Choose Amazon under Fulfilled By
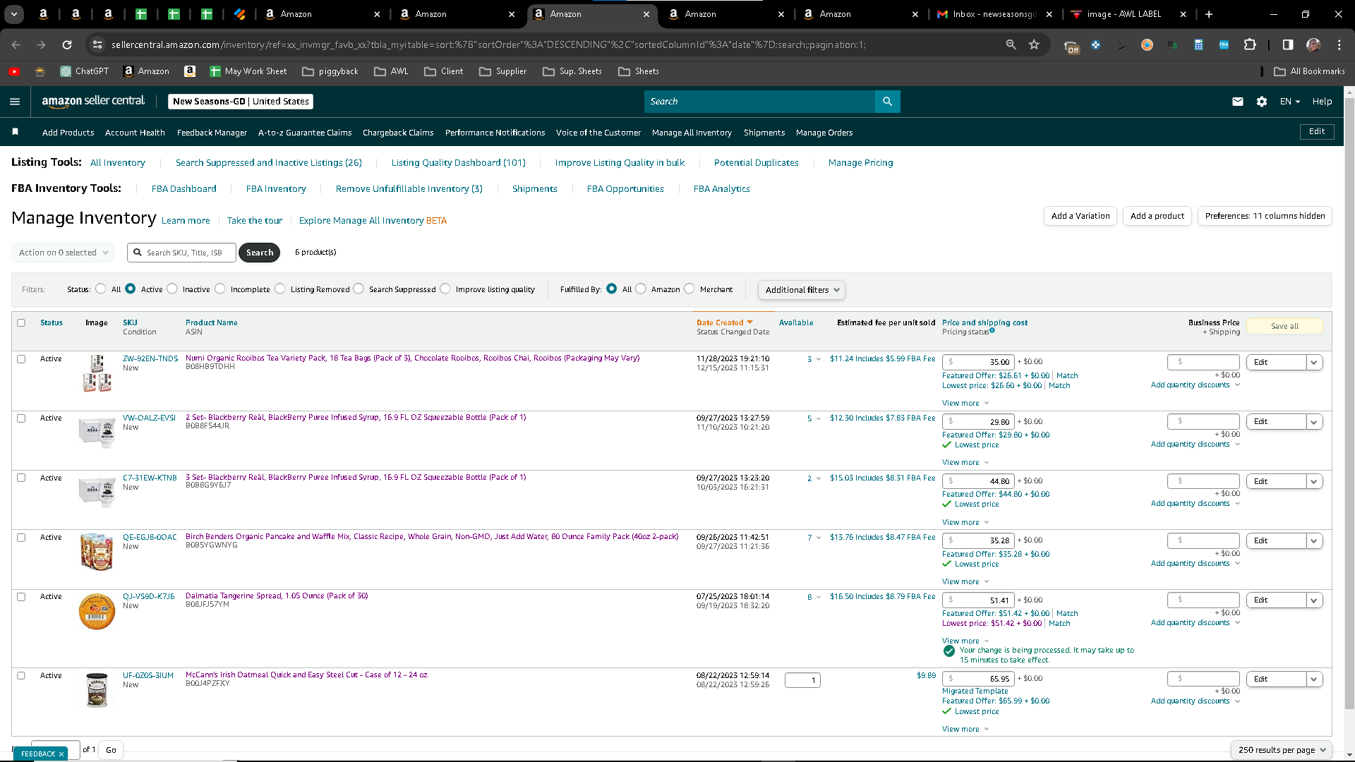The height and width of the screenshot is (762, 1355). tap(641, 289)
